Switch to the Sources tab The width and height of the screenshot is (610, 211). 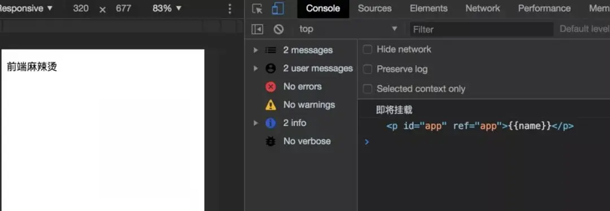point(374,8)
